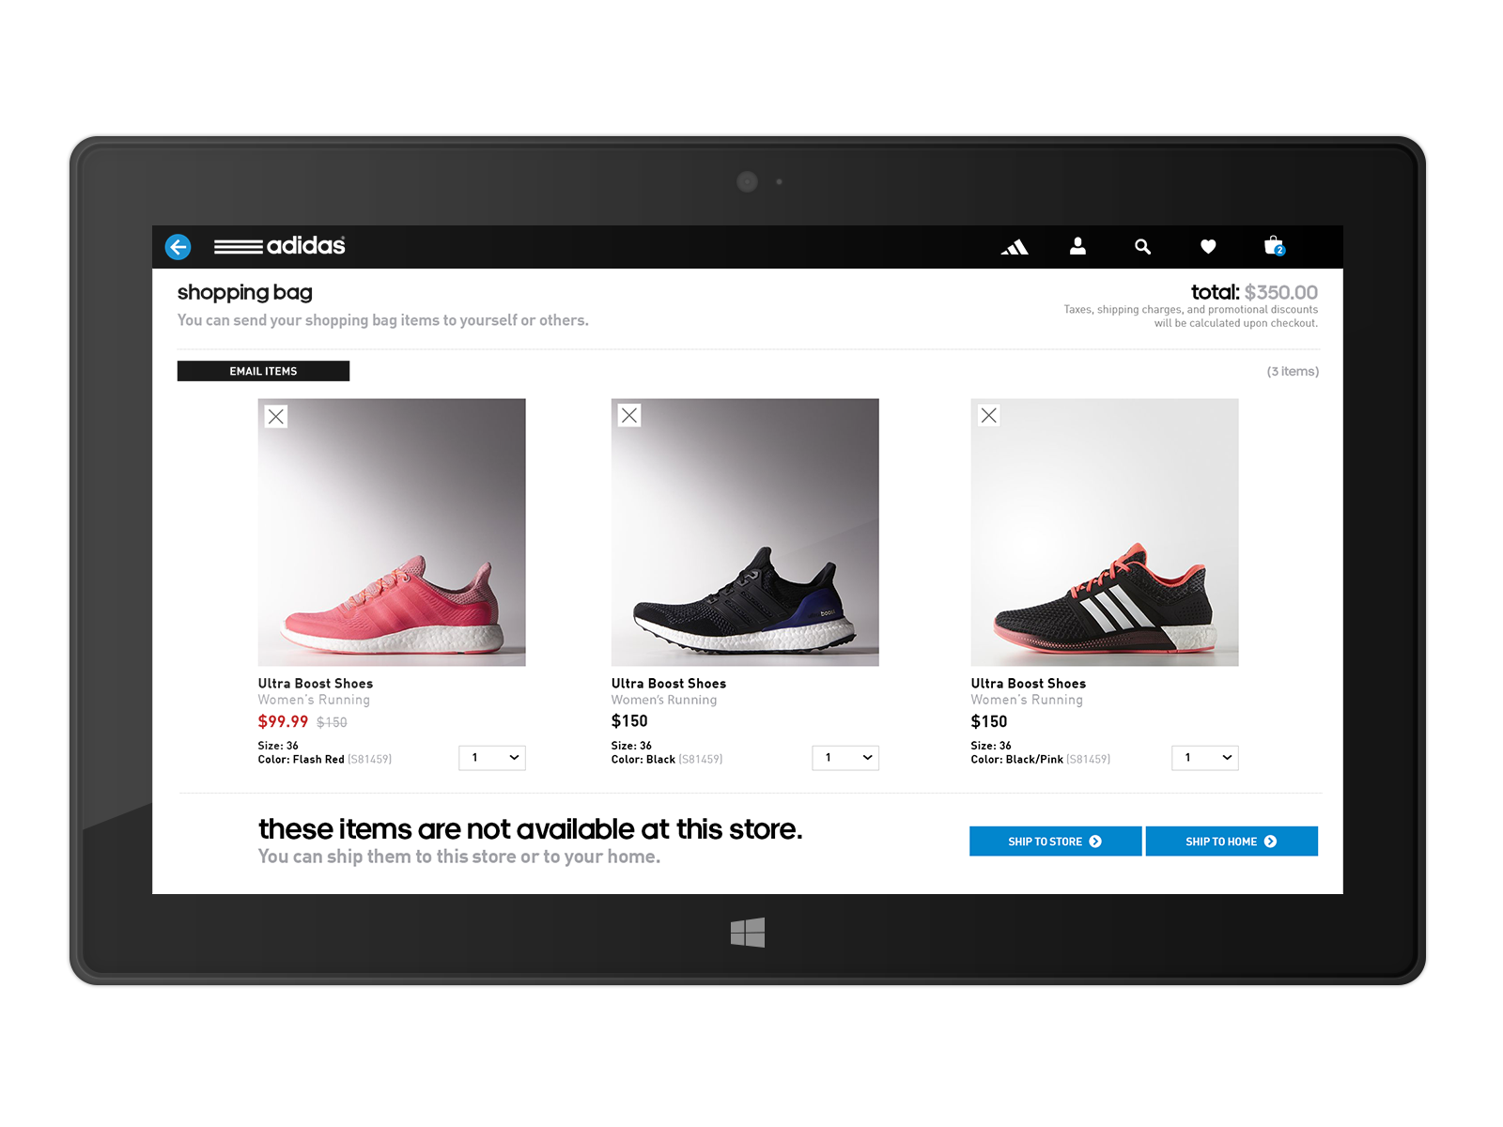Go back using the blue arrow button

178,247
